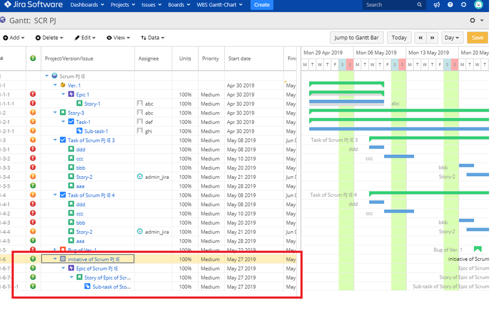499x316 pixels.
Task: Collapse the Task of Scrum PJ IE 3 row
Action: (55, 140)
